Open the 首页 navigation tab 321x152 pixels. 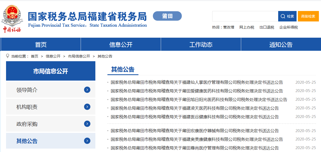click(x=41, y=44)
